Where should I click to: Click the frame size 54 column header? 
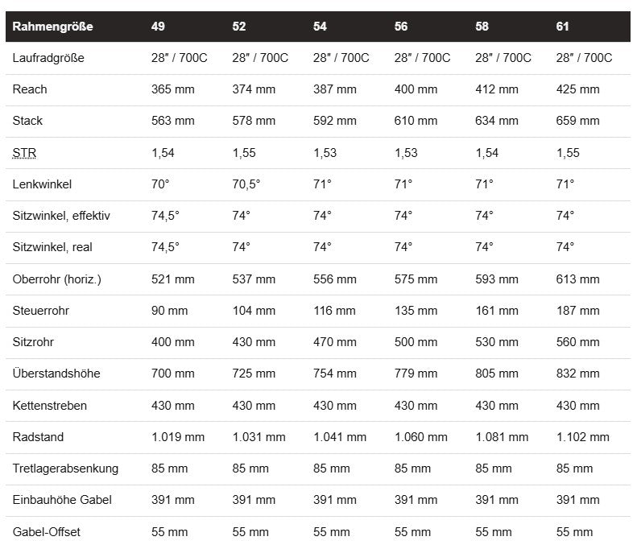[x=320, y=27]
